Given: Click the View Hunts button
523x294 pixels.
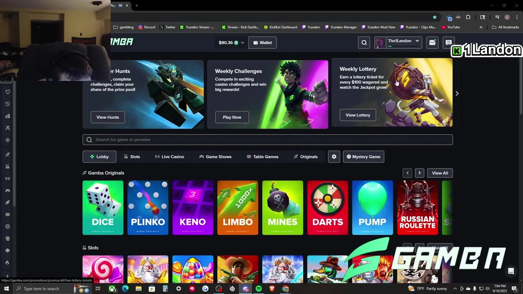Looking at the screenshot, I should [107, 117].
